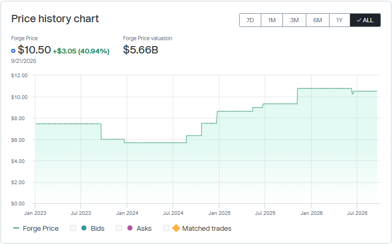Switch to 1M time range
Screen dimensions: 392x244
tap(272, 20)
